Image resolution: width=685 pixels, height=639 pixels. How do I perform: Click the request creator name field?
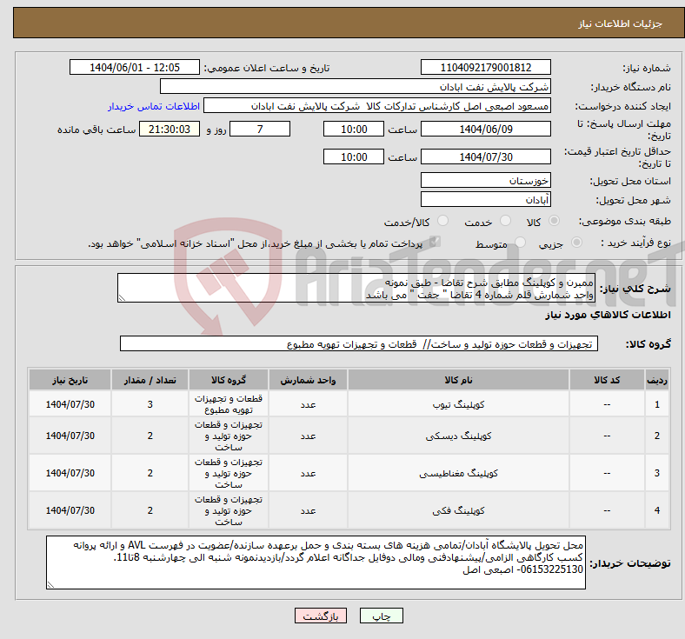377,106
